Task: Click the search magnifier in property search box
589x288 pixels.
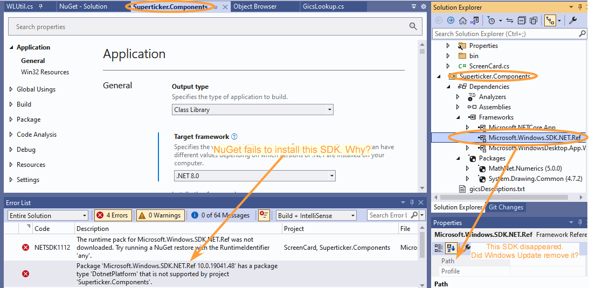Action: point(413,26)
